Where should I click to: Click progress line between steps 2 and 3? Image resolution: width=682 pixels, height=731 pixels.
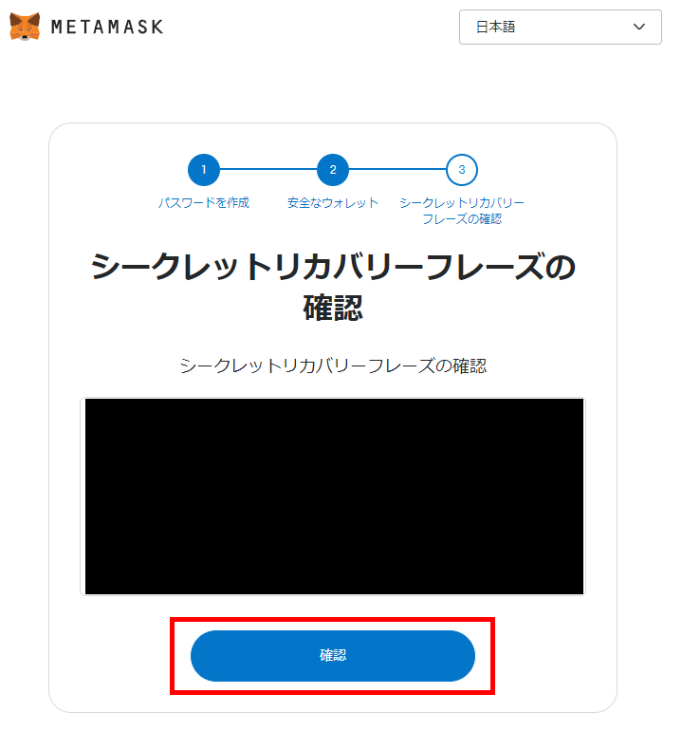(x=397, y=169)
